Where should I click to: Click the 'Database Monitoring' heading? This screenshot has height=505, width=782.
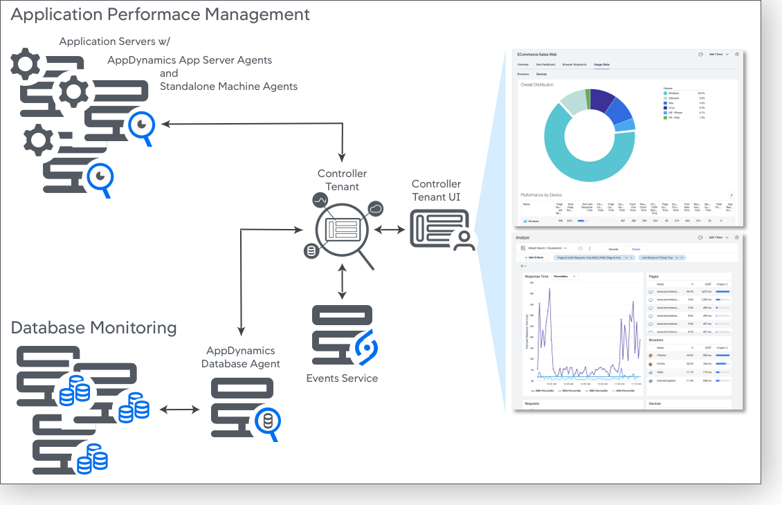[x=93, y=327]
